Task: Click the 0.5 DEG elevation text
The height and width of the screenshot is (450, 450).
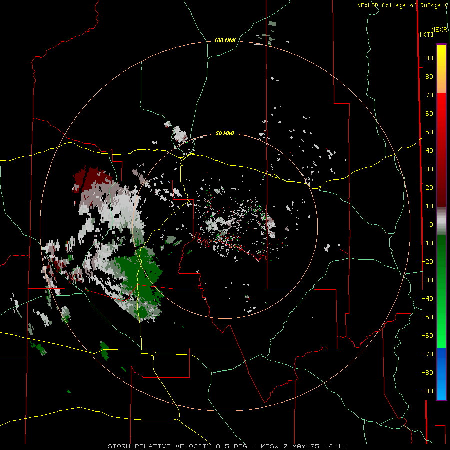Action: (232, 446)
